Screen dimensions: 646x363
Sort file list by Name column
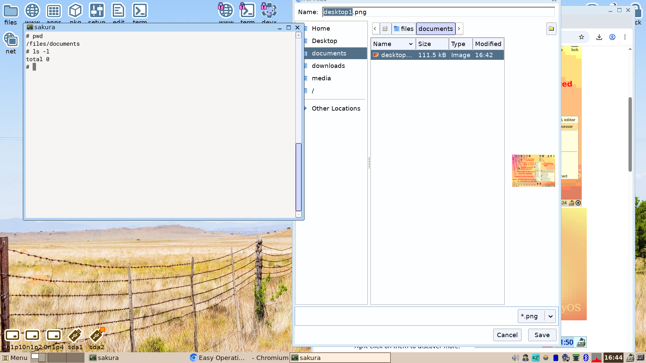pyautogui.click(x=393, y=44)
